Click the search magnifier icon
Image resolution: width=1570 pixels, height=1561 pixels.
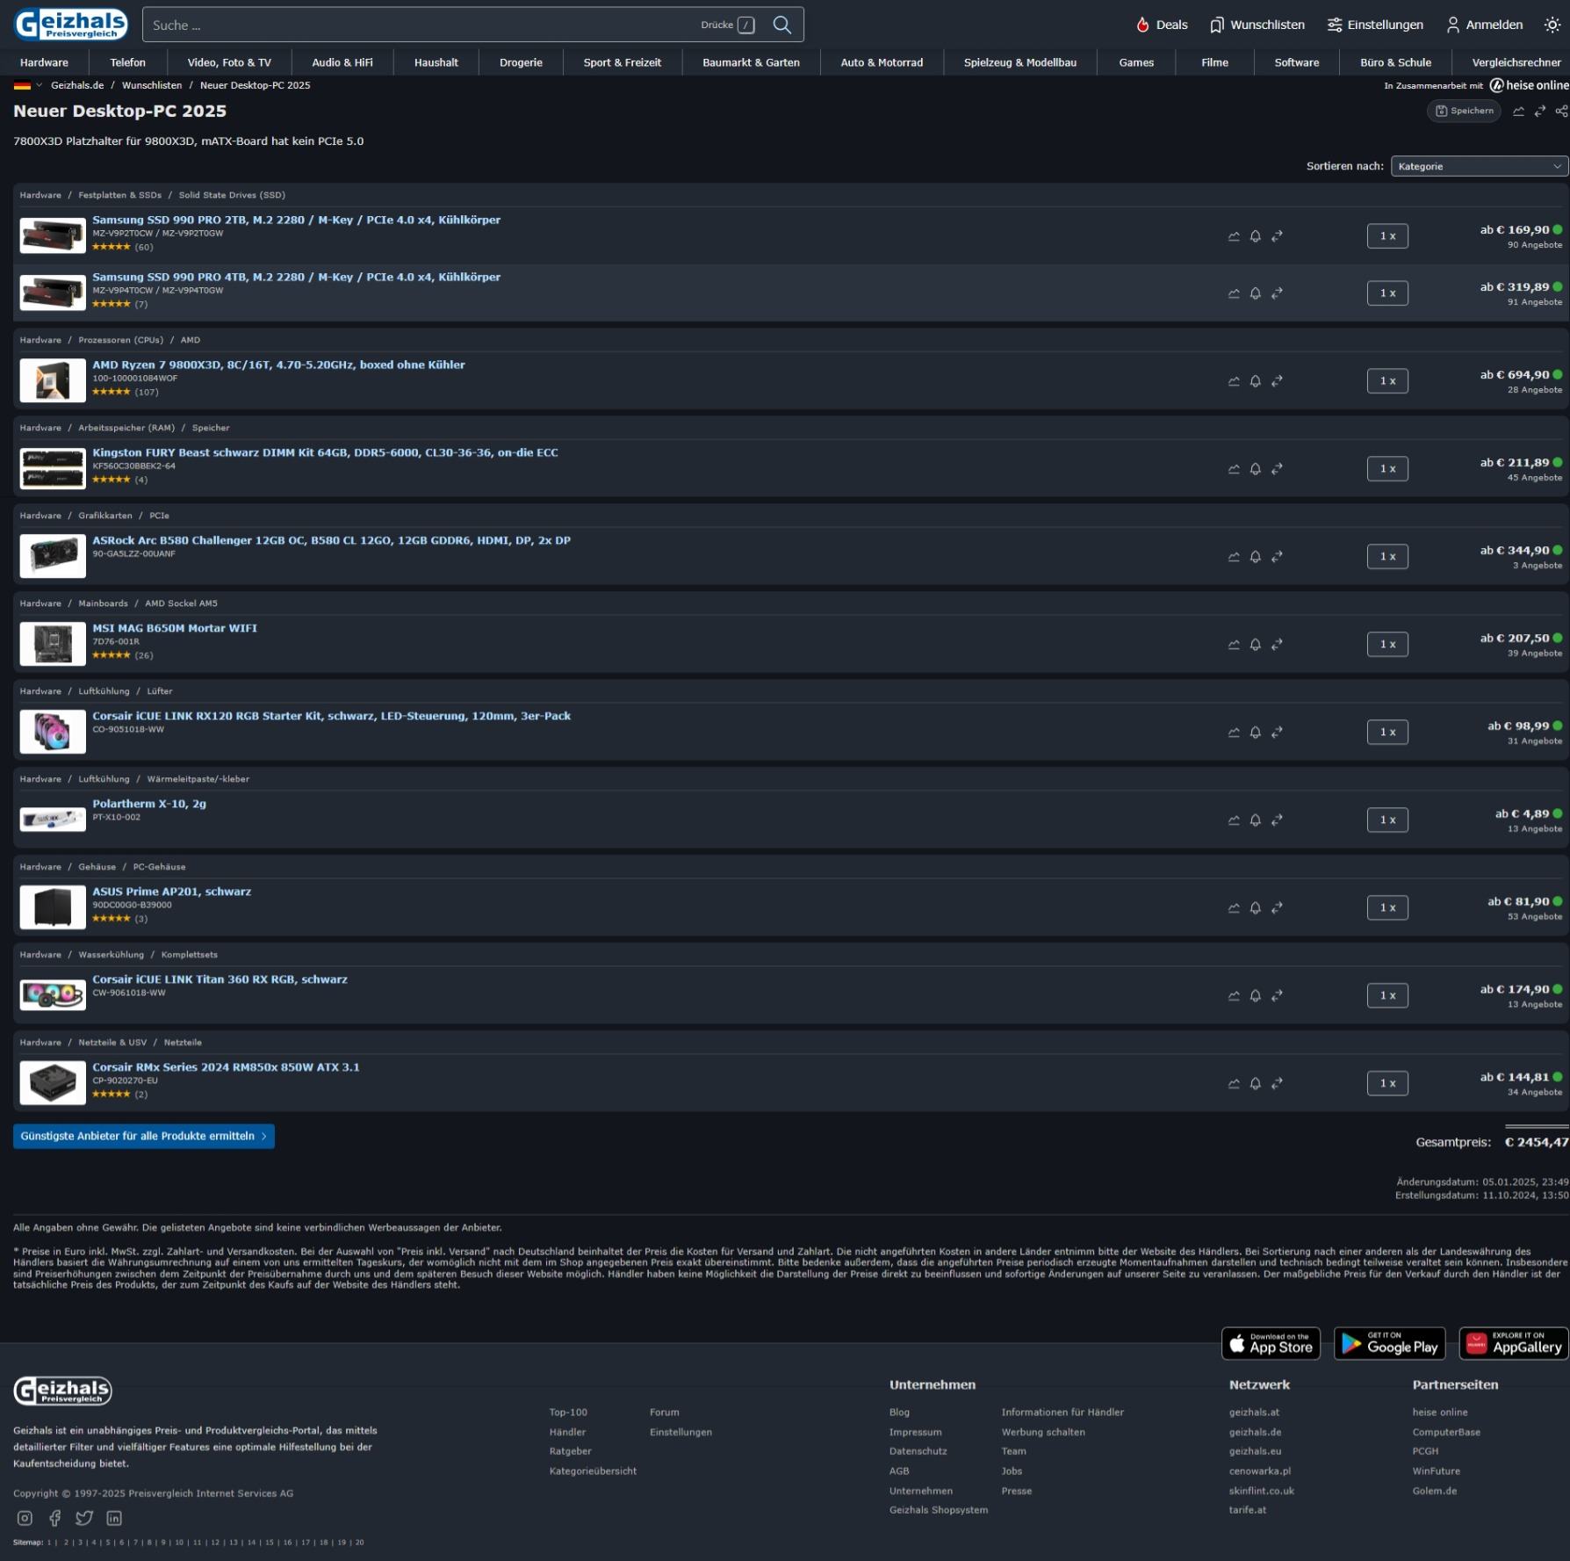pyautogui.click(x=781, y=25)
